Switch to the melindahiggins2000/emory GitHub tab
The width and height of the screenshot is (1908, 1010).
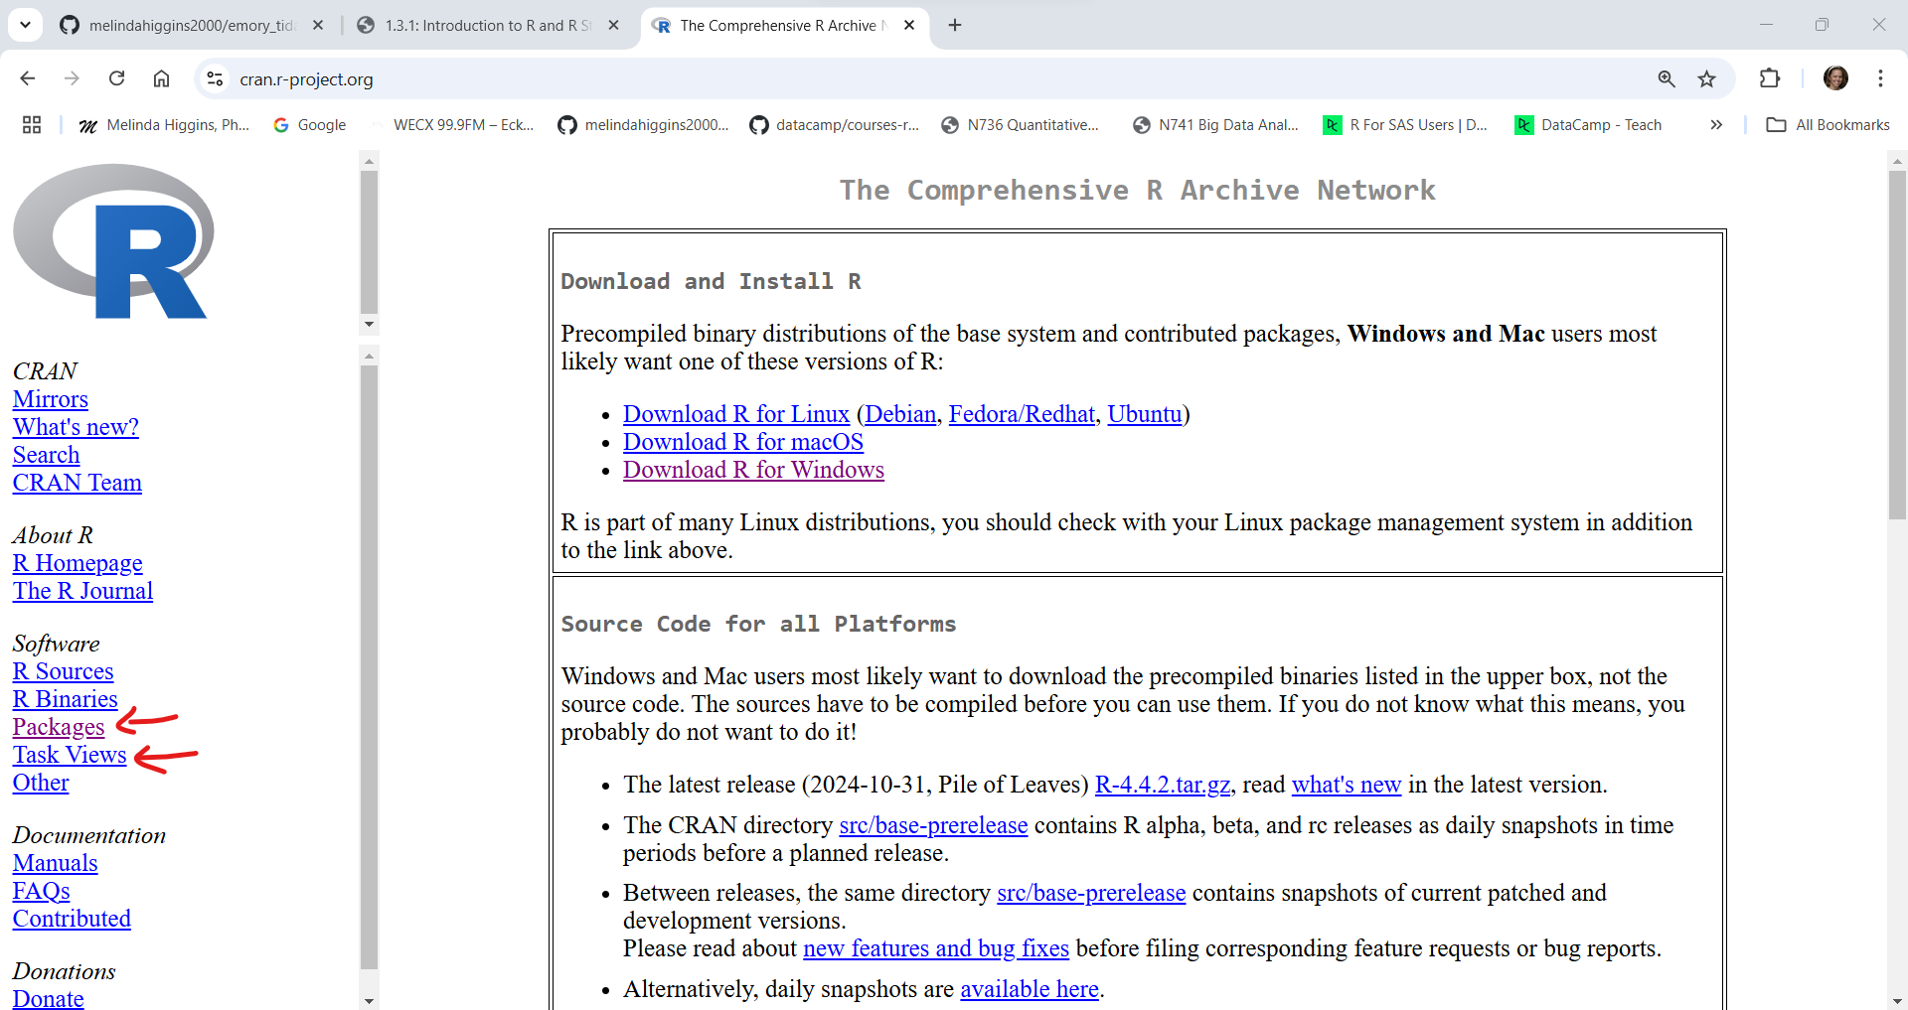[x=191, y=25]
